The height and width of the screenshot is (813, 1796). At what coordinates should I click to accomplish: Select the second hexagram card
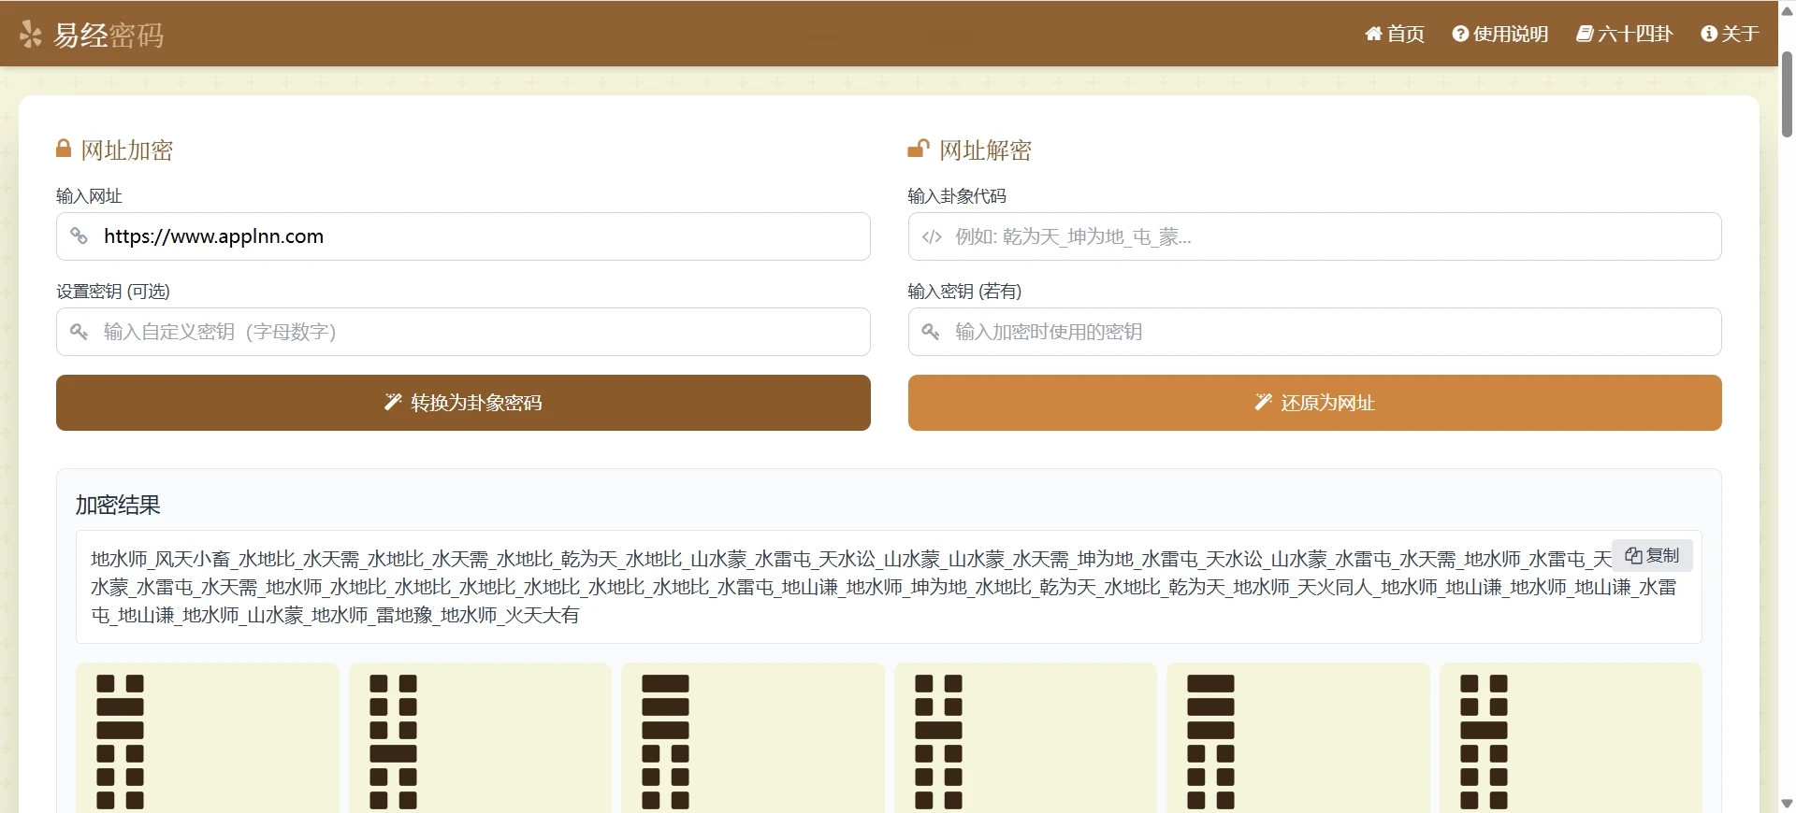[480, 737]
